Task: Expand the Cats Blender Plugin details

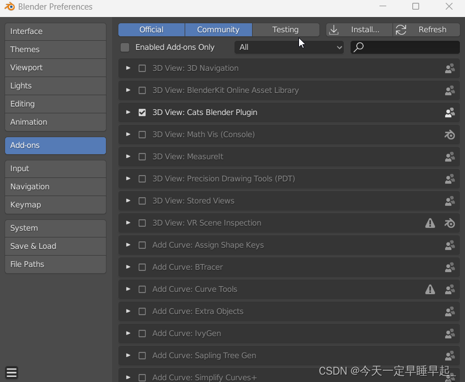Action: 127,112
